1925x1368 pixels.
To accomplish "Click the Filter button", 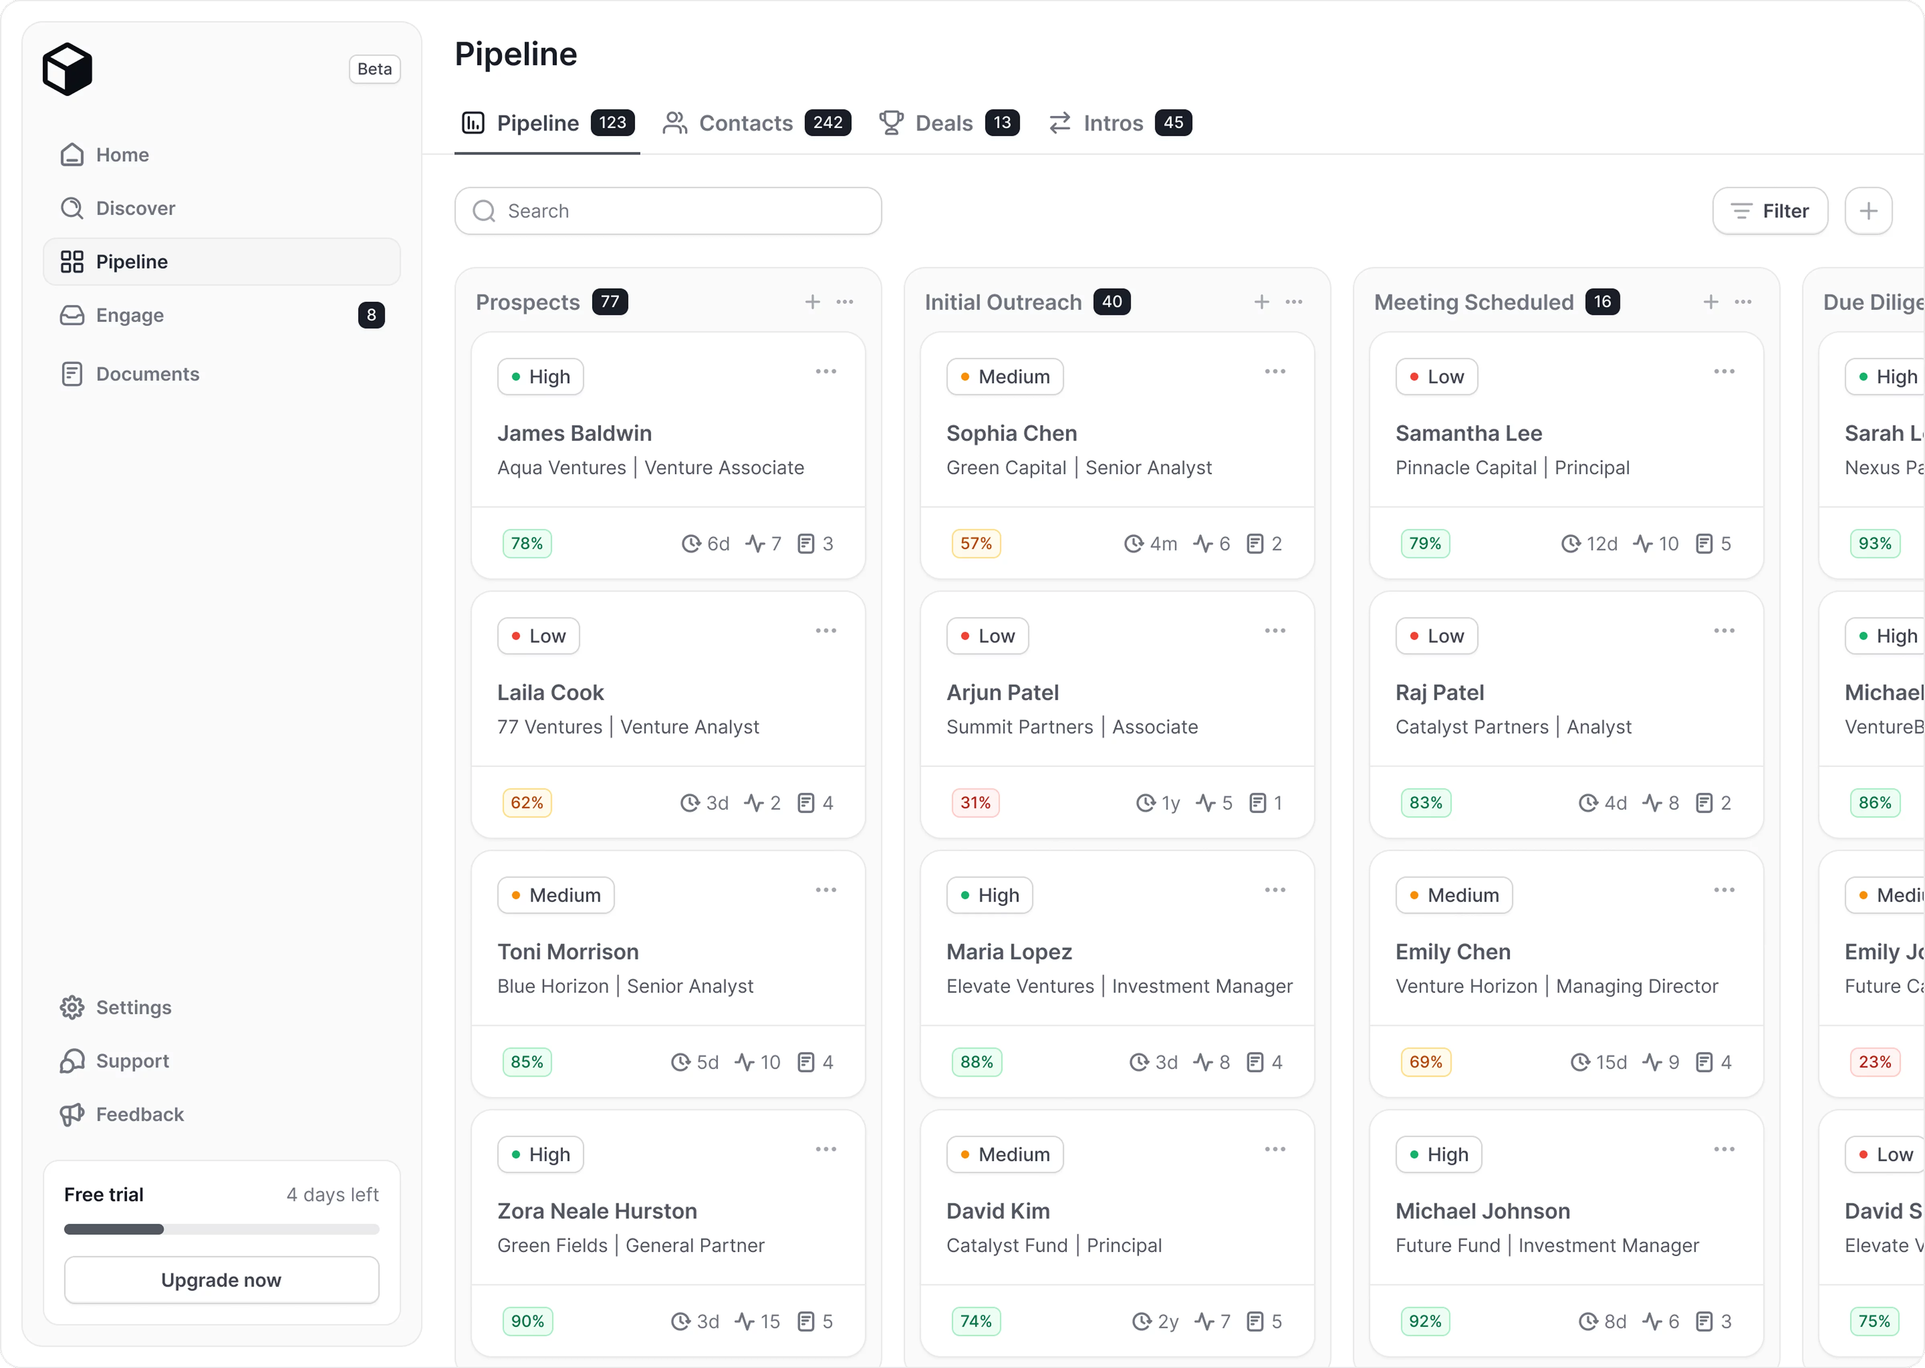I will click(x=1769, y=210).
